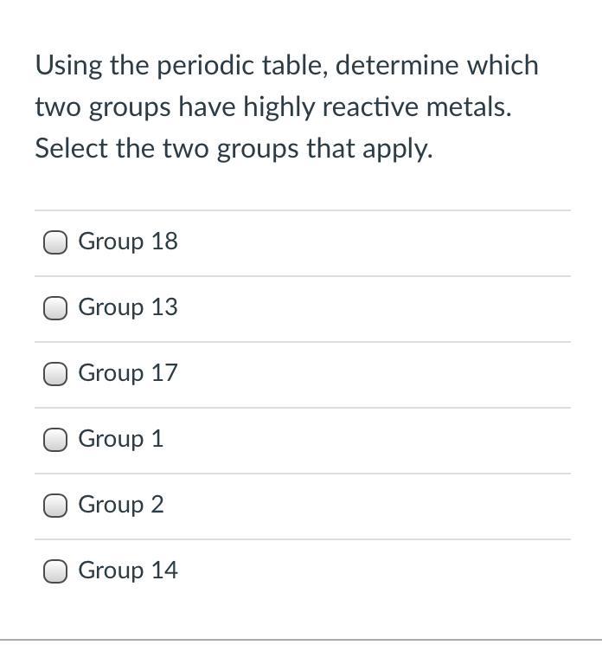Select the Group 1 checkbox
This screenshot has height=645, width=602.
[x=55, y=440]
